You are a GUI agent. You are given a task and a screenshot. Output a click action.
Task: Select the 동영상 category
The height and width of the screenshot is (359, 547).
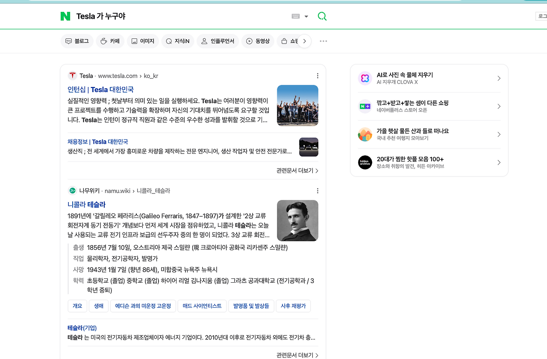[x=258, y=41]
